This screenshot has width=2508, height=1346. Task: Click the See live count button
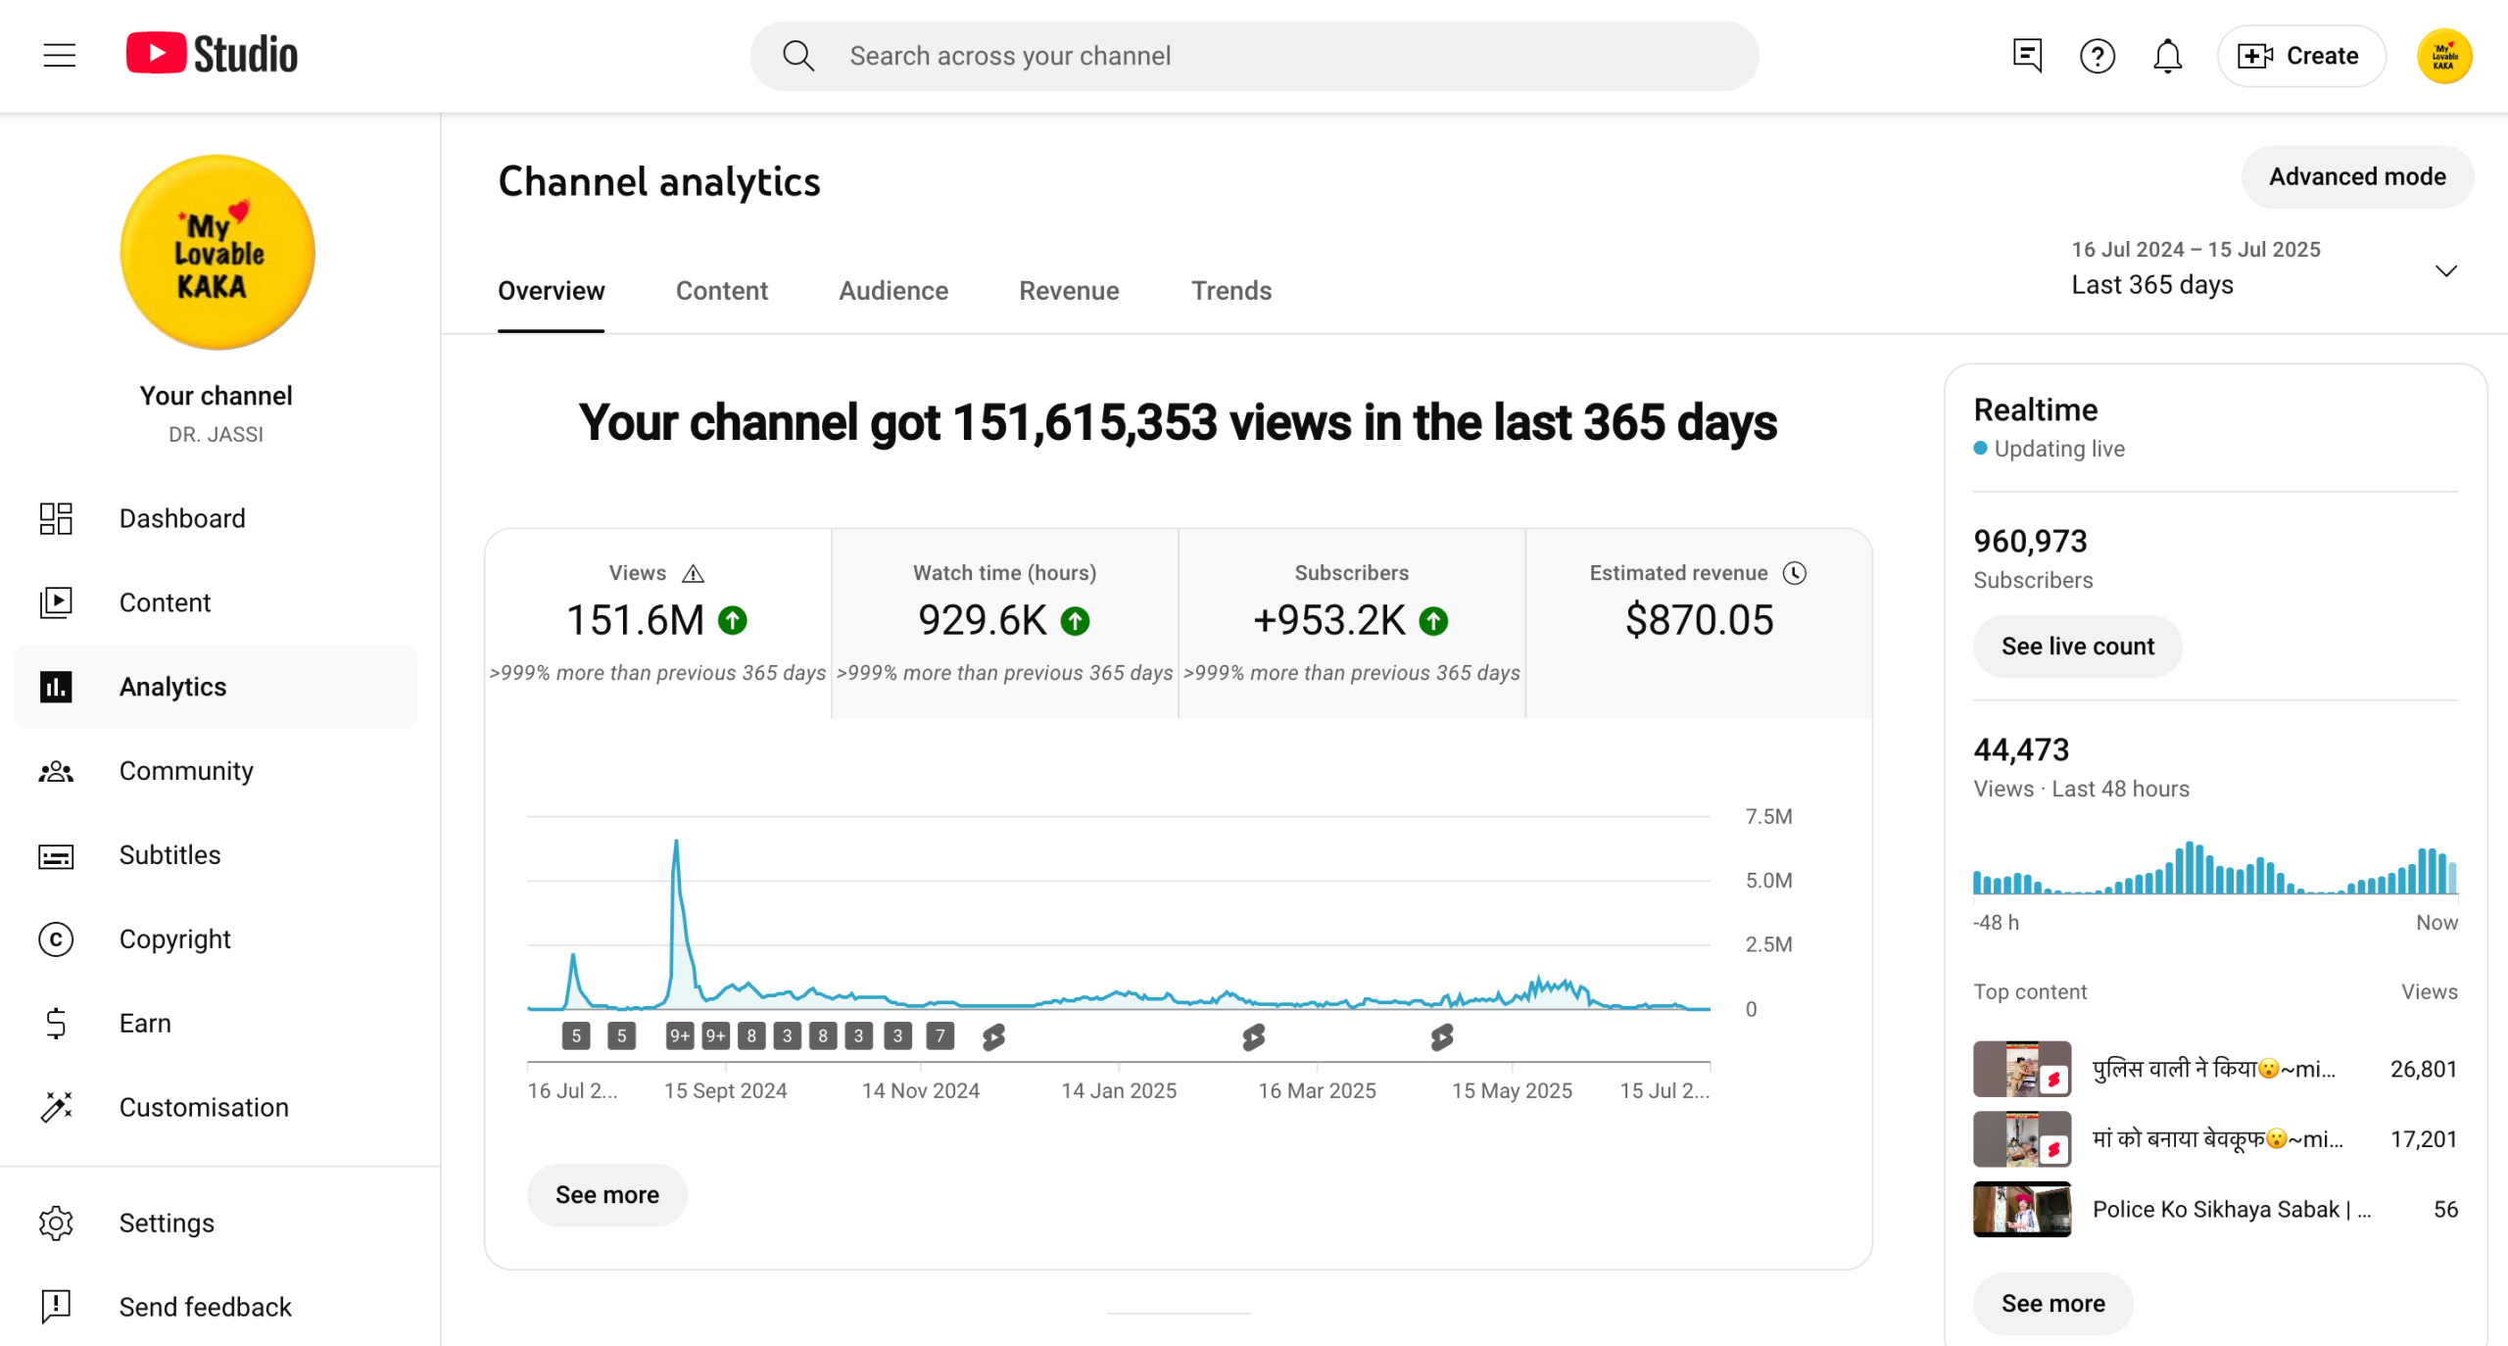tap(2077, 647)
